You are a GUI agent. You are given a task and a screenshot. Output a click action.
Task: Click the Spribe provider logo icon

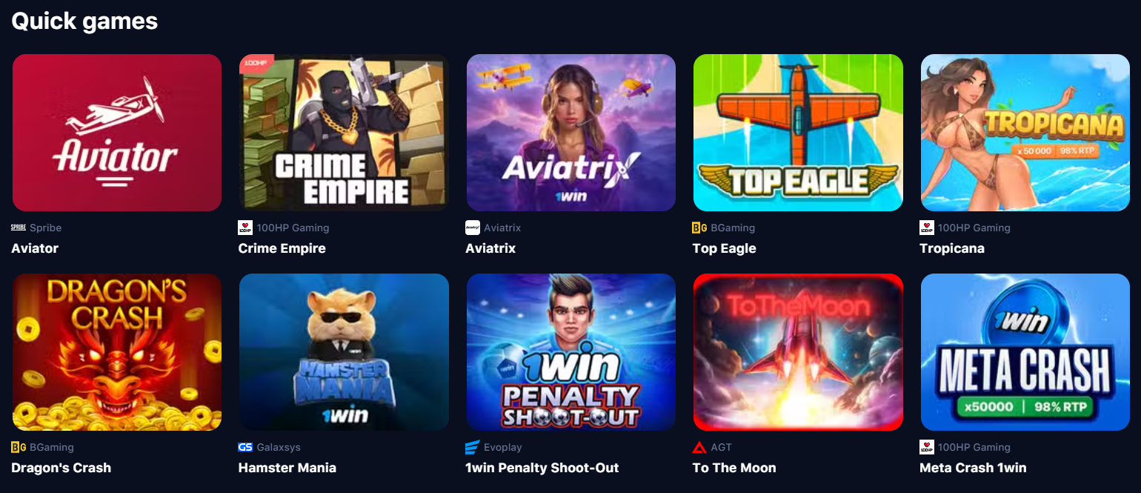click(19, 228)
